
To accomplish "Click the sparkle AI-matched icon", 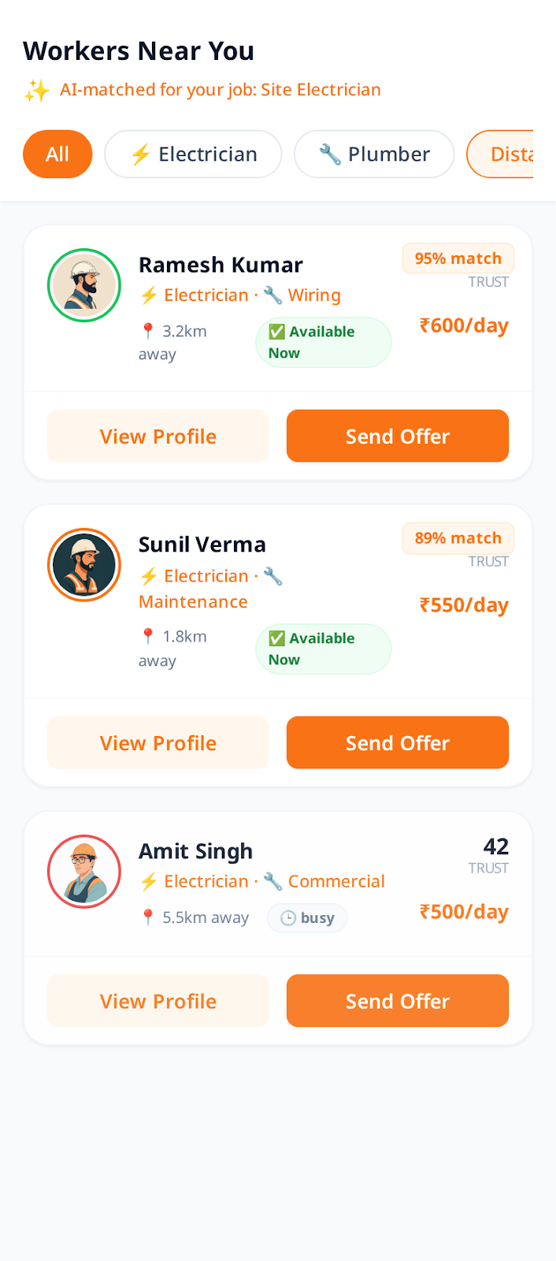I will click(x=36, y=91).
